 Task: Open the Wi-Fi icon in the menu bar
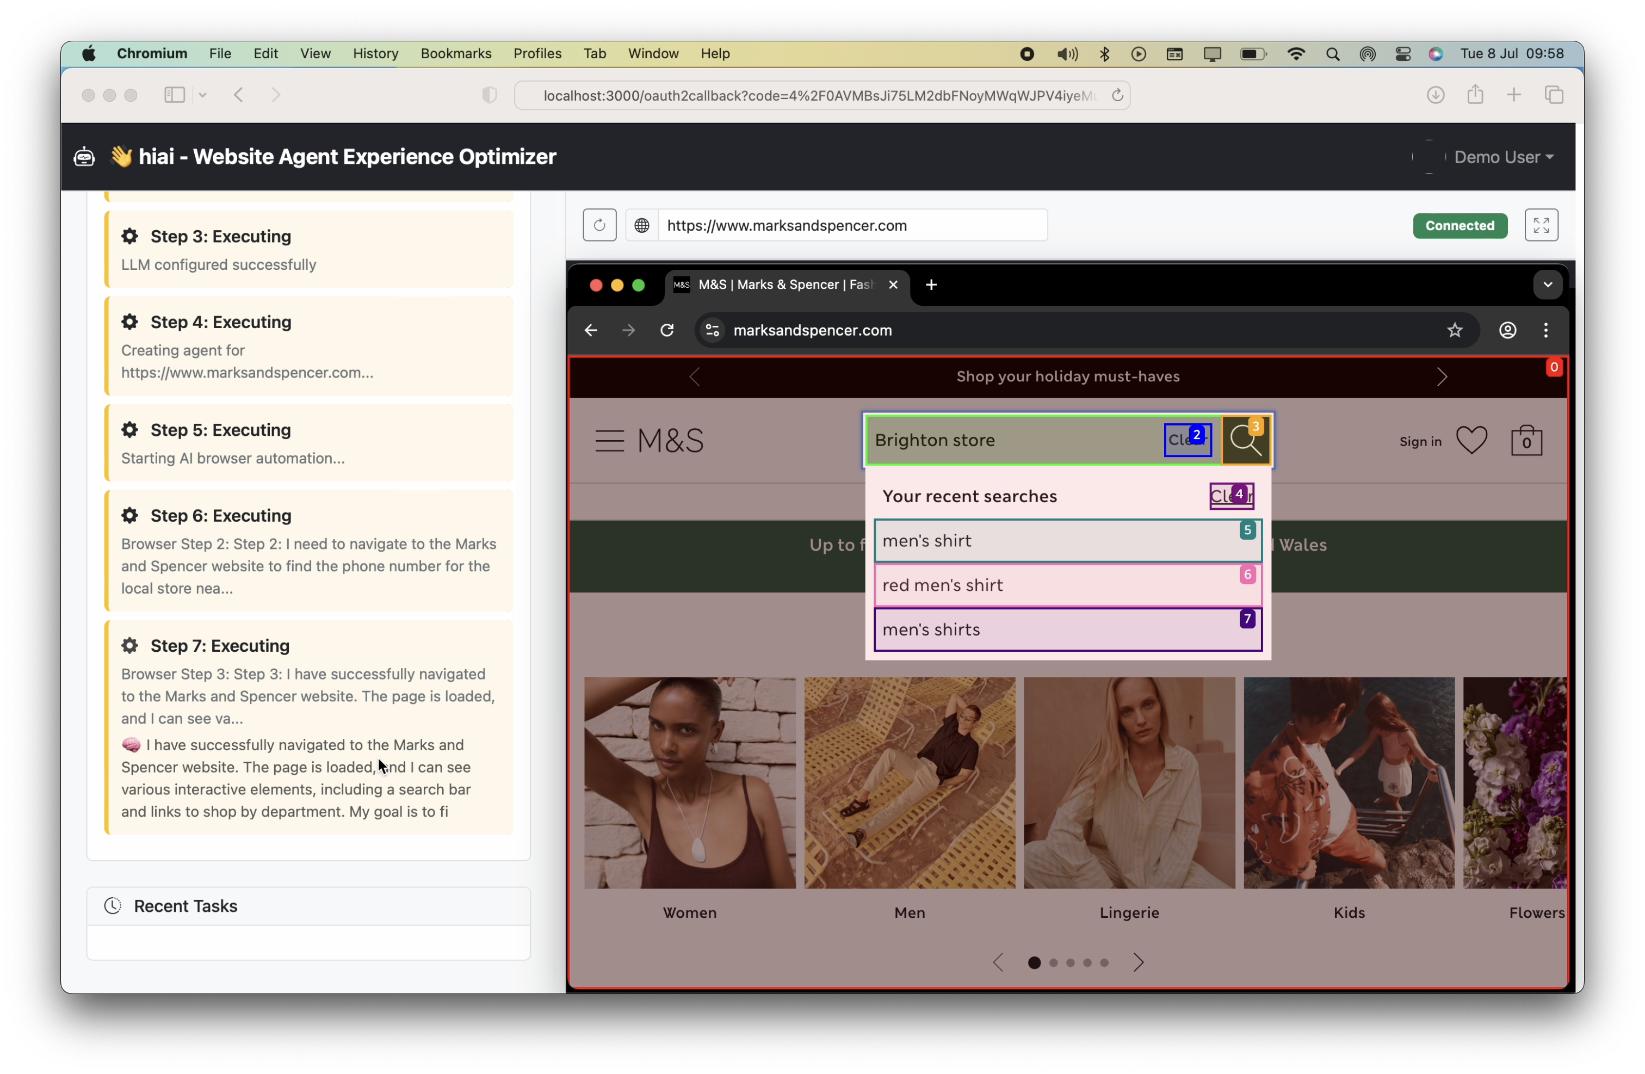(x=1296, y=53)
